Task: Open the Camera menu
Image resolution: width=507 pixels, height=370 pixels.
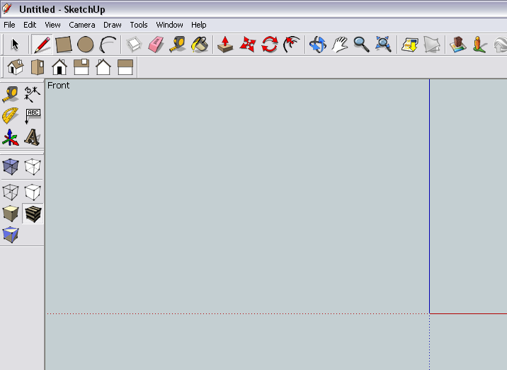Action: (x=82, y=25)
